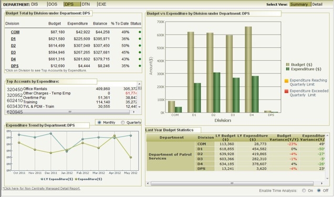The height and width of the screenshot is (197, 334).
Task: Click the green status dot for D4
Action: pyautogui.click(x=140, y=59)
